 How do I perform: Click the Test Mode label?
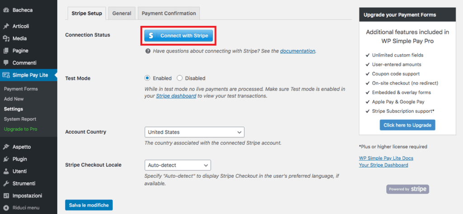[x=78, y=78]
